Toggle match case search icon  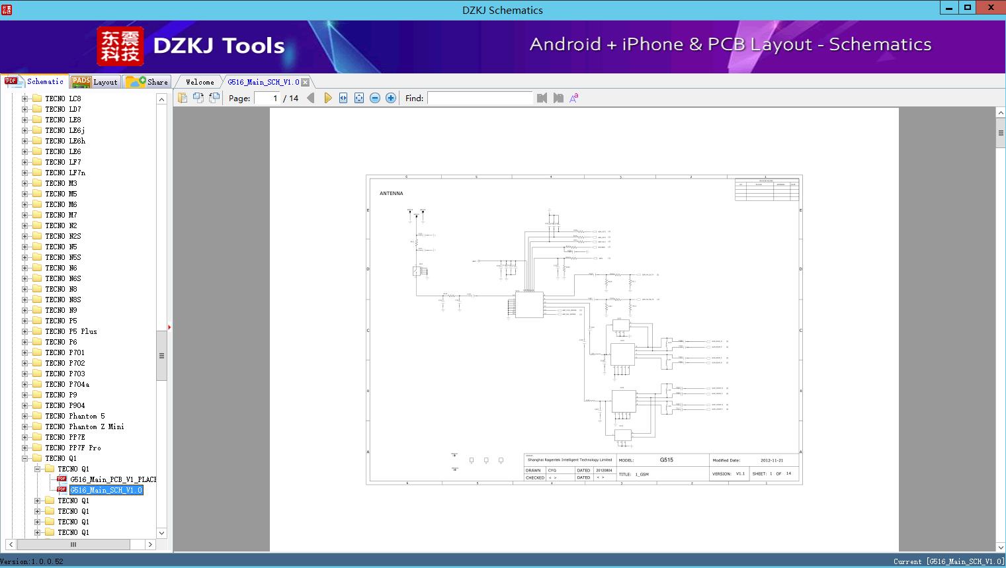tap(574, 98)
